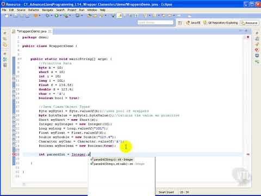This screenshot has width=261, height=196.
Task: Open the Search menu
Action: point(60,10)
